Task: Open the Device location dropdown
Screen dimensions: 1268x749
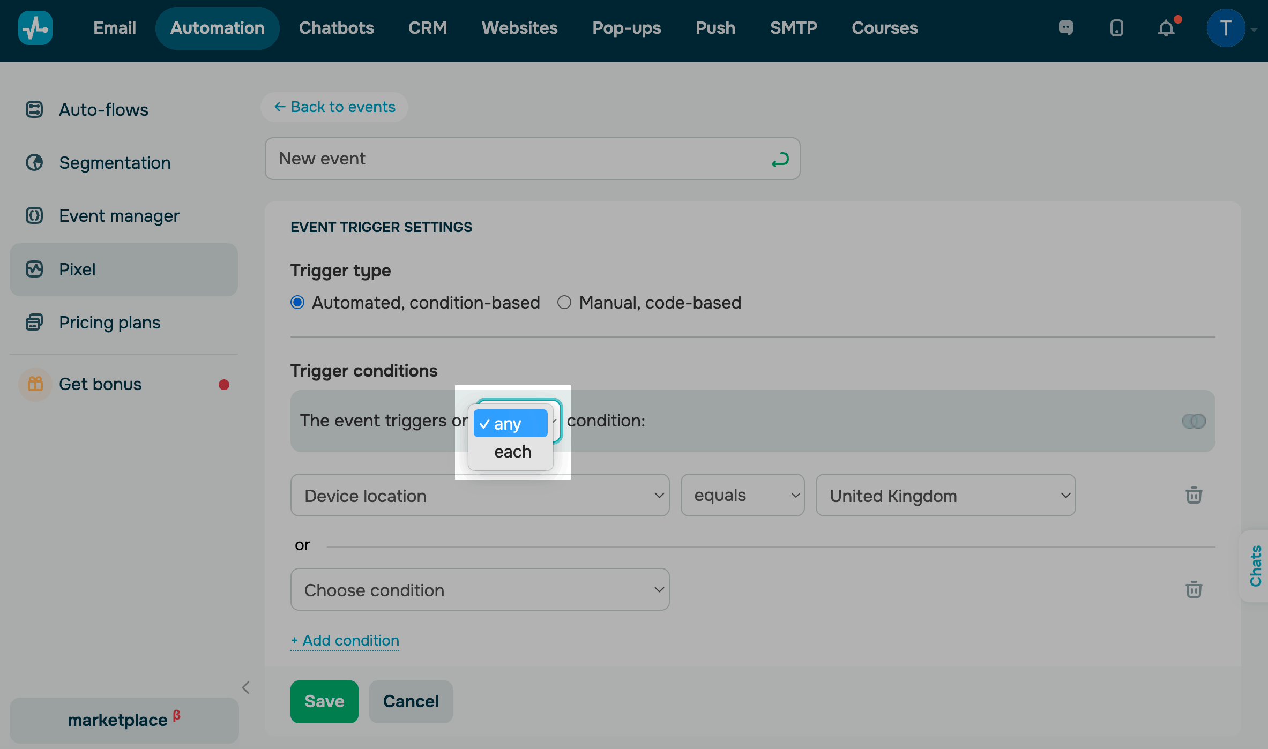Action: pyautogui.click(x=480, y=496)
